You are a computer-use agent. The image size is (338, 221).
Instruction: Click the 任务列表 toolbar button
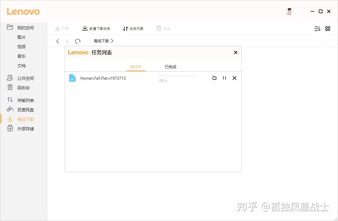click(133, 28)
